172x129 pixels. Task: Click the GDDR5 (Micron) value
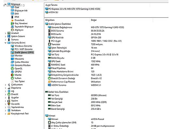(x=99, y=95)
